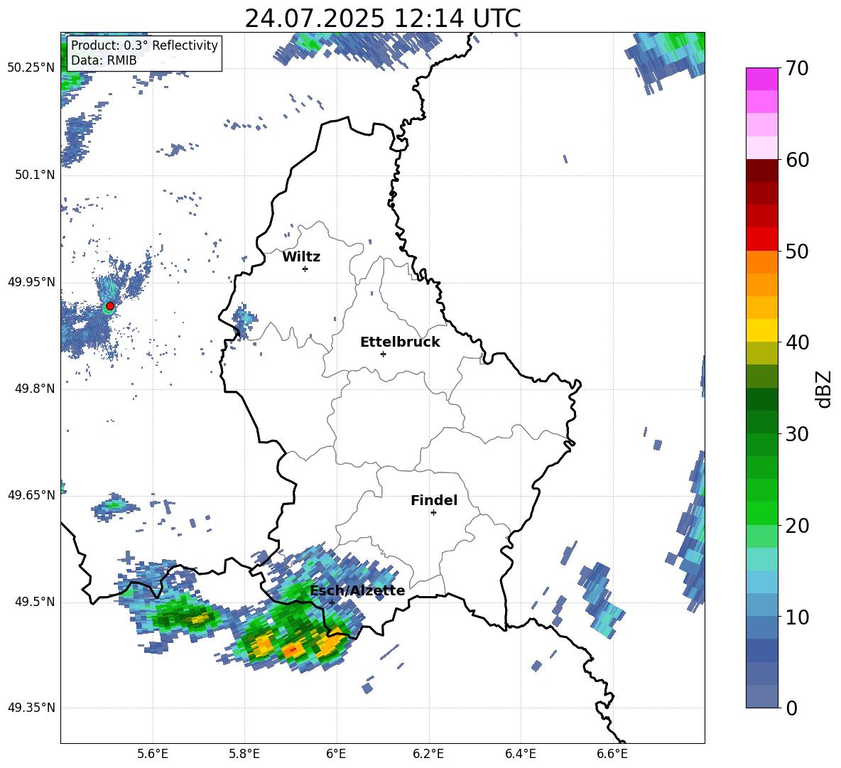This screenshot has height=768, width=841.
Task: Click the 6.6°E longitude label
Action: [612, 754]
